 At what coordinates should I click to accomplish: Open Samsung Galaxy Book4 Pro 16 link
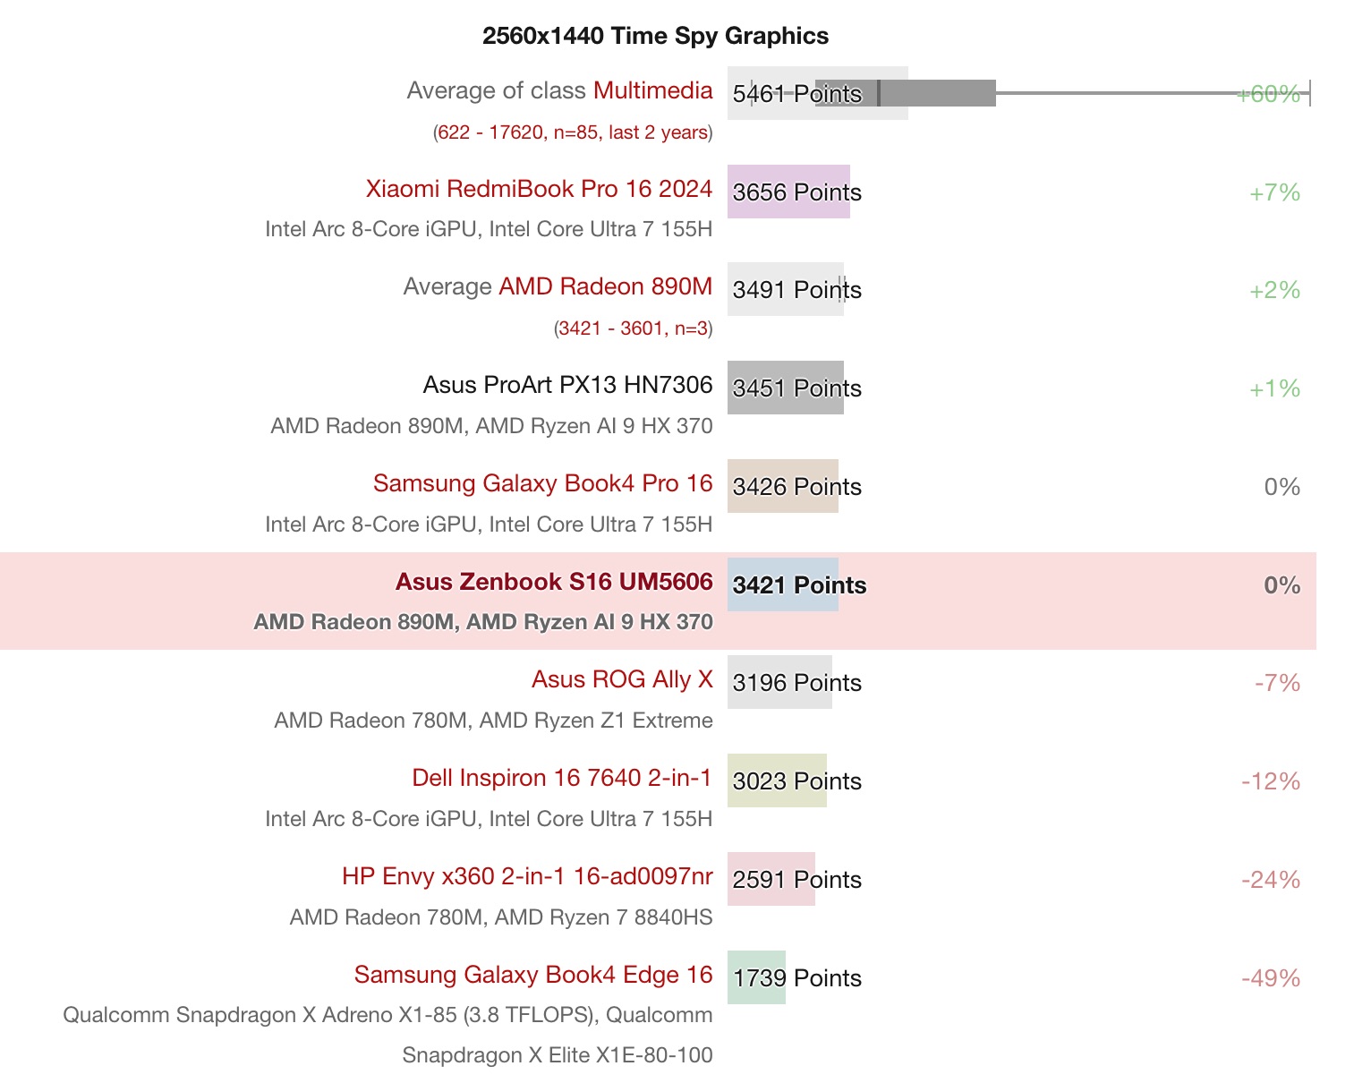click(x=542, y=483)
